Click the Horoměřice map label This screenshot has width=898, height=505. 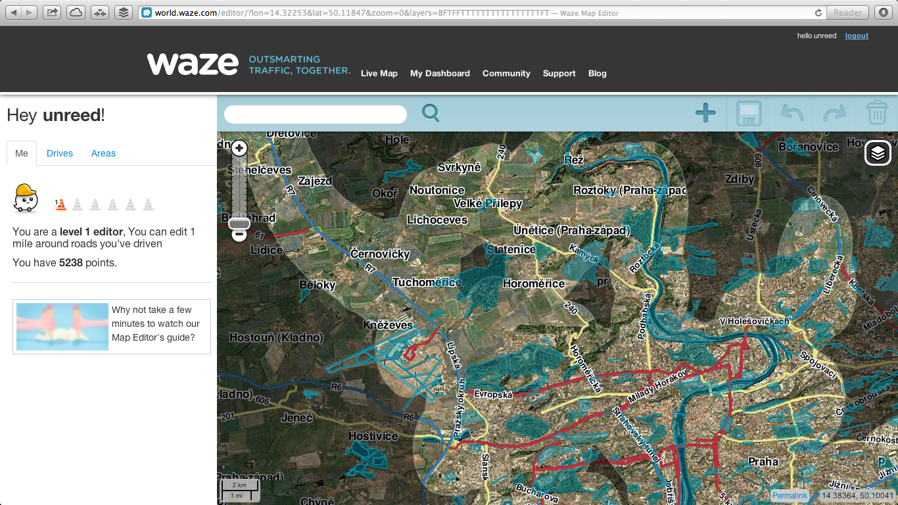[x=534, y=283]
